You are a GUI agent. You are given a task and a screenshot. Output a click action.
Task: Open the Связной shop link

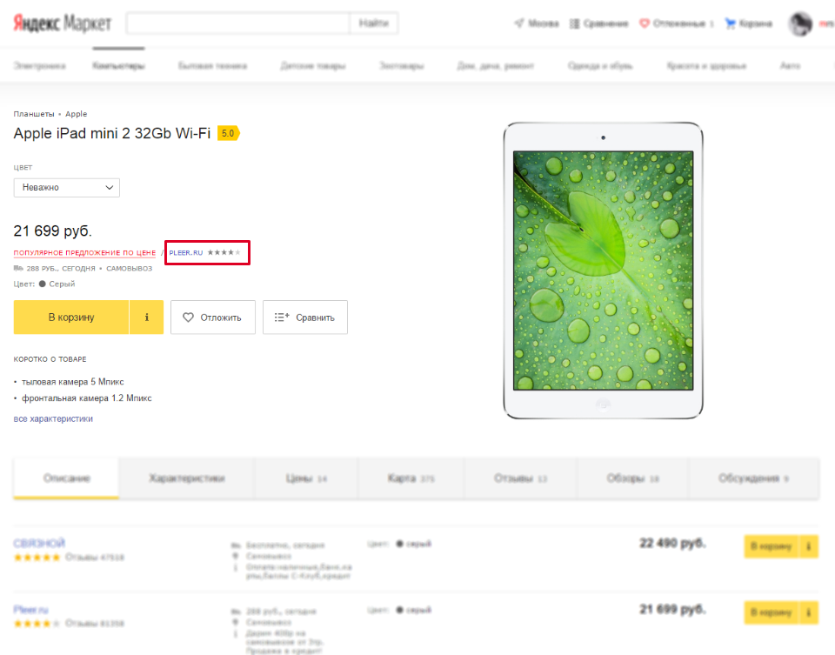[39, 543]
